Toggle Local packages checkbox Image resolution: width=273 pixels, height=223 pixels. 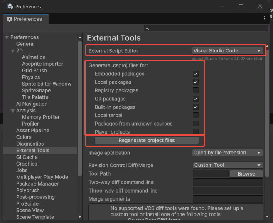(196, 82)
